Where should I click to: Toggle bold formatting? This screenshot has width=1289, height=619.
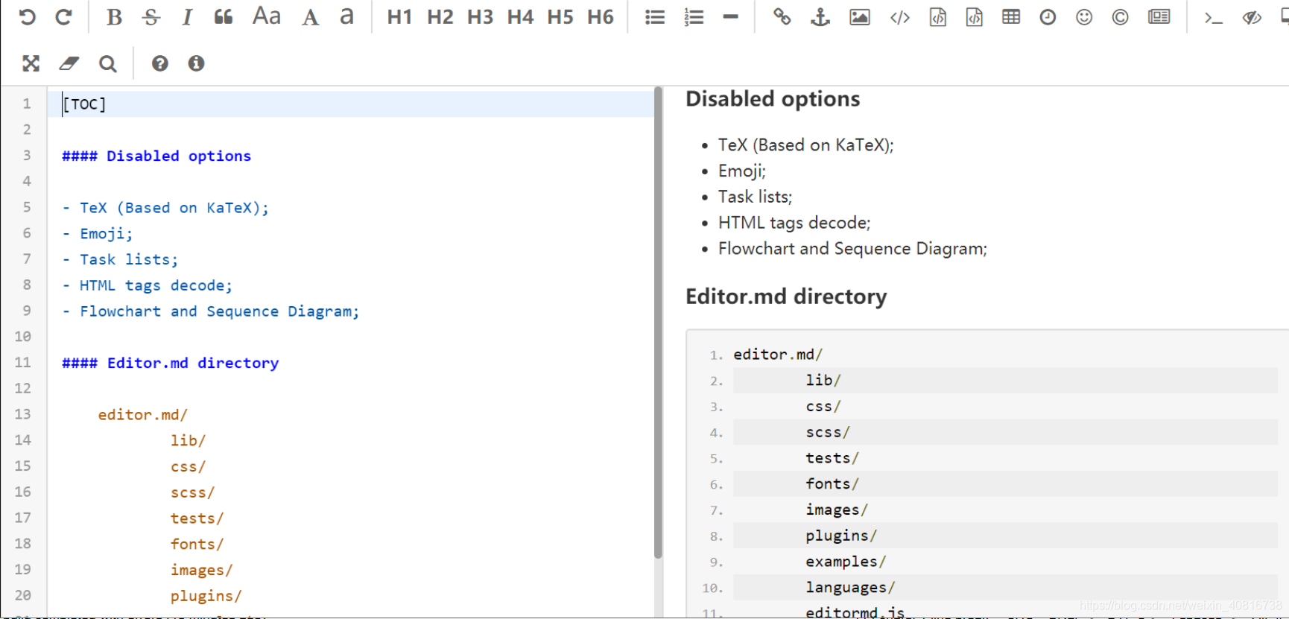pyautogui.click(x=114, y=16)
